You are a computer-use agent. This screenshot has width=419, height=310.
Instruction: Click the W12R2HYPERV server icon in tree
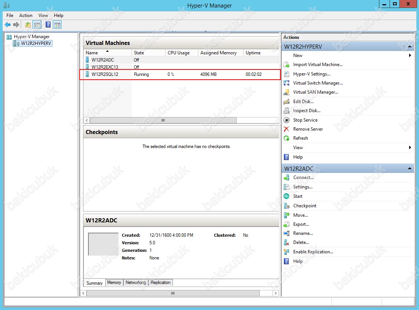[16, 43]
